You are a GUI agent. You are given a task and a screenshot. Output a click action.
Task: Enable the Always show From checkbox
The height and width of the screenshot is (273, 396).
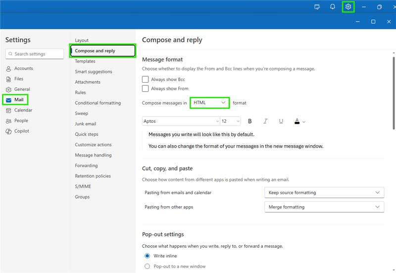pos(145,89)
